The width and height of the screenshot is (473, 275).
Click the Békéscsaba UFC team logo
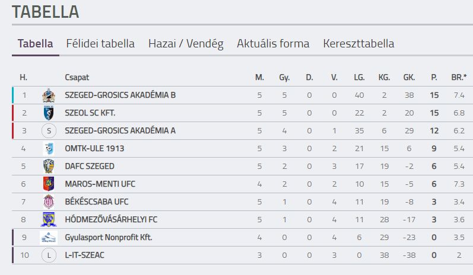48,202
